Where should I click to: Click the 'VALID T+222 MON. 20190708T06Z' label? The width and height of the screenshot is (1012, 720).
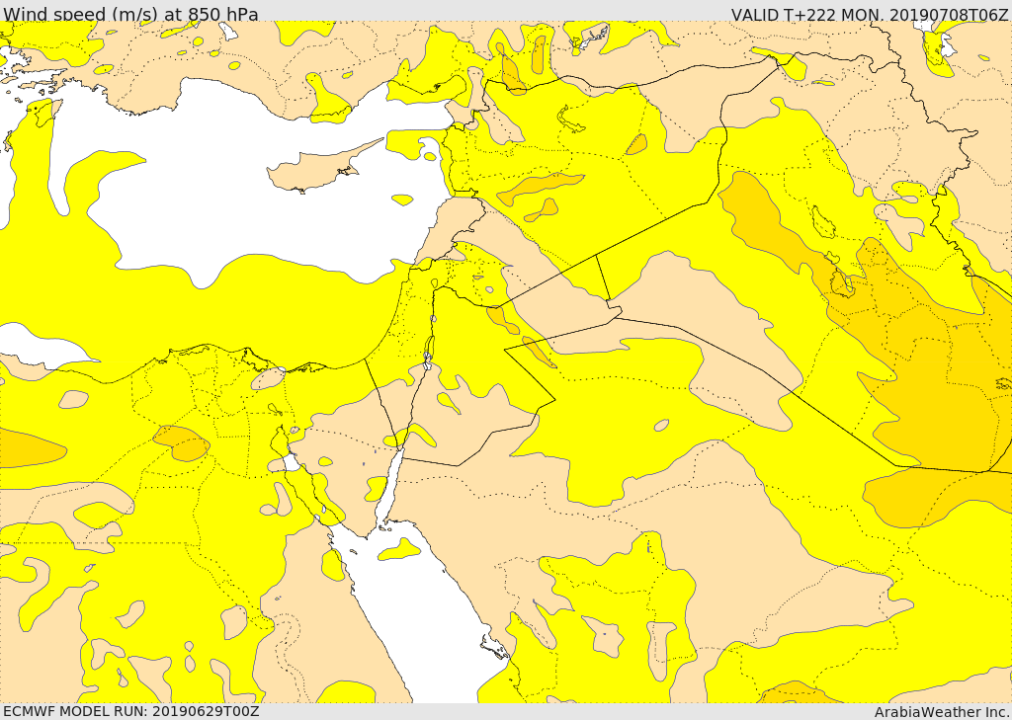[870, 14]
